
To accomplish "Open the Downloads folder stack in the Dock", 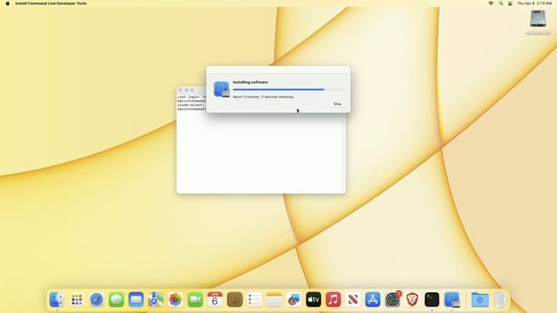I will (x=480, y=299).
